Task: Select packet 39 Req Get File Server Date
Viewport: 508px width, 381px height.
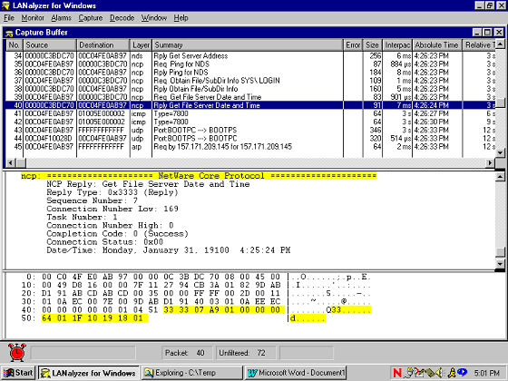Action: click(250, 97)
